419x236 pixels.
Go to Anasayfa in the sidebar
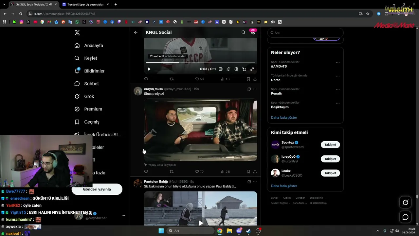pos(89,46)
